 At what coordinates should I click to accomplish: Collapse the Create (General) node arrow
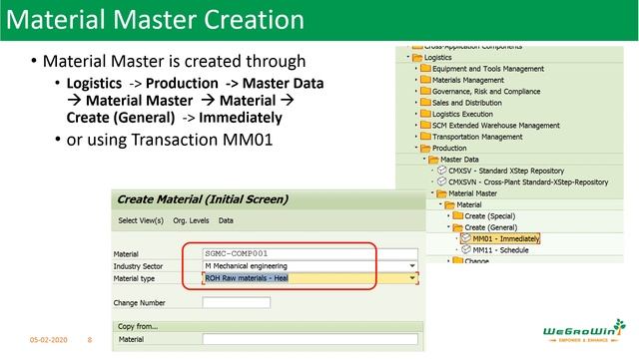pyautogui.click(x=448, y=226)
